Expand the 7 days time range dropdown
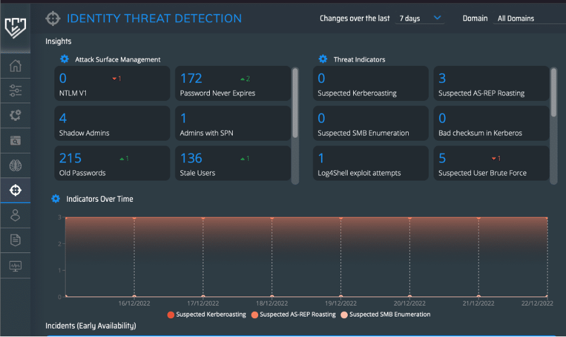 420,18
